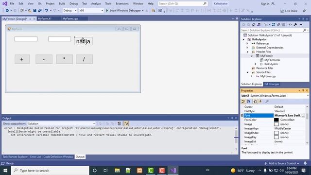Switch to Git Changes tab
Screen dimensions: 311x175
(272, 84)
